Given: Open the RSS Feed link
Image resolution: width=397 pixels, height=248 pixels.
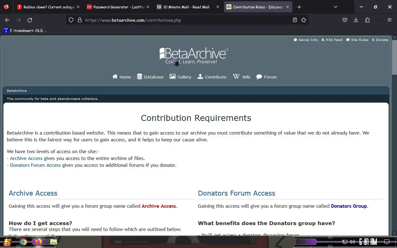Looking at the screenshot, I should coord(332,40).
